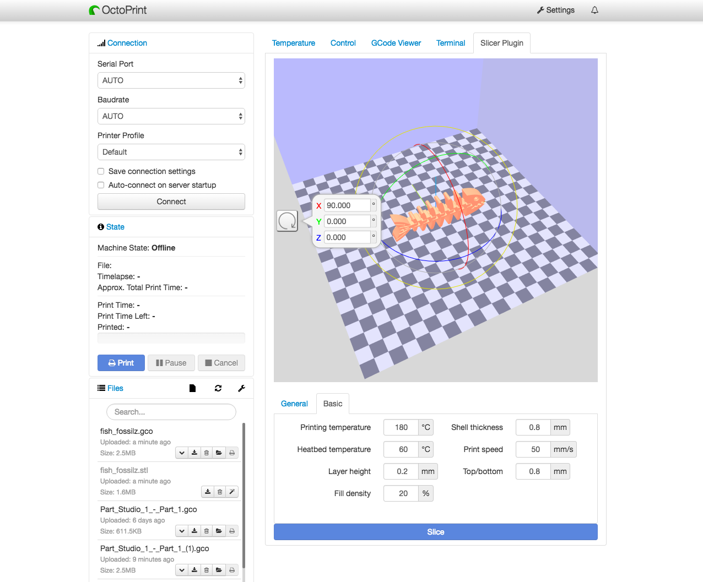Open the Files panel wrench settings
Viewport: 703px width, 582px height.
click(241, 388)
